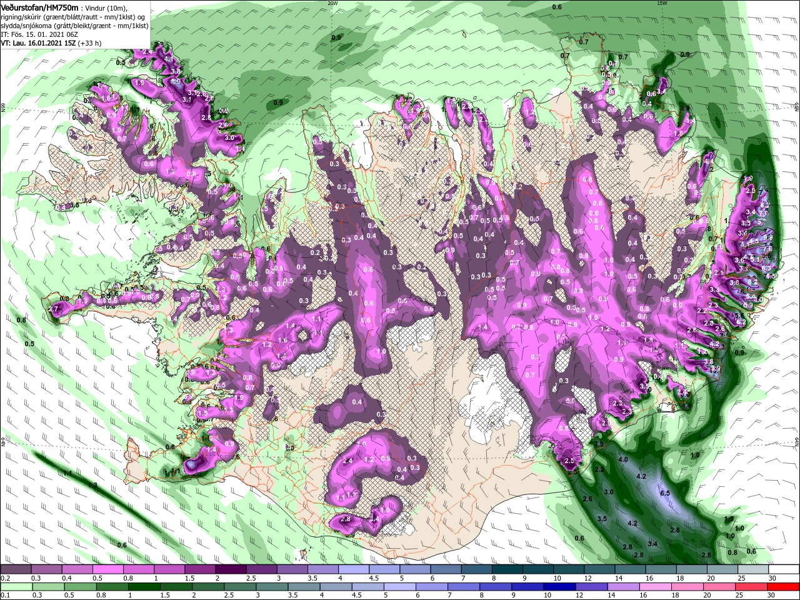Pick the light pink swatch between 16 and 18, lower legend
Screen dimensions: 800x600
click(x=656, y=587)
